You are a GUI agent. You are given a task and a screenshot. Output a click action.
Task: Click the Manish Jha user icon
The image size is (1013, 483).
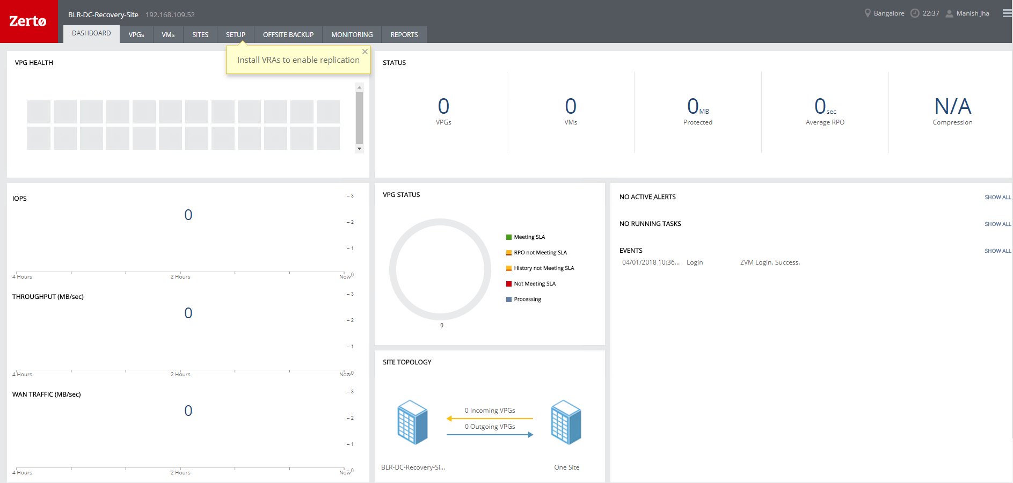click(x=949, y=13)
